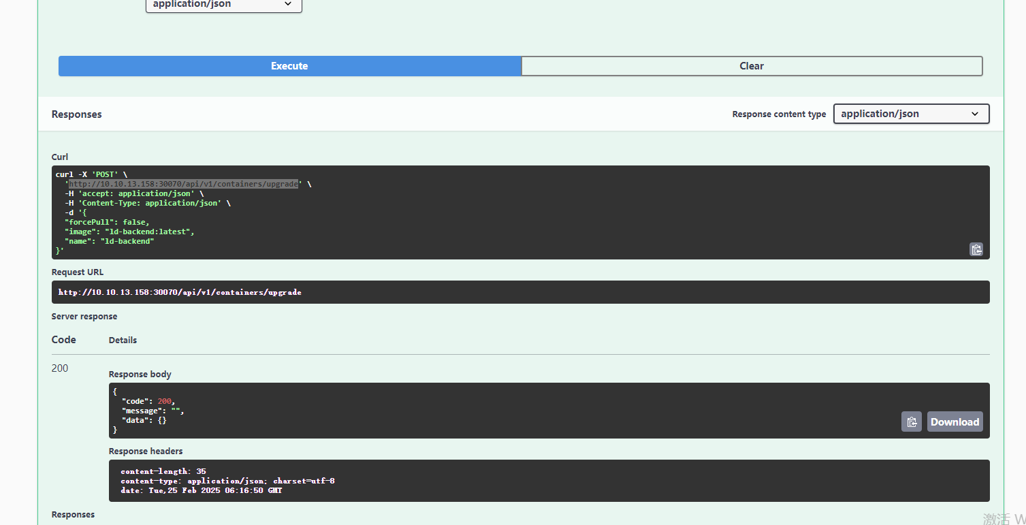Click the Code column header
The image size is (1026, 525).
[64, 340]
